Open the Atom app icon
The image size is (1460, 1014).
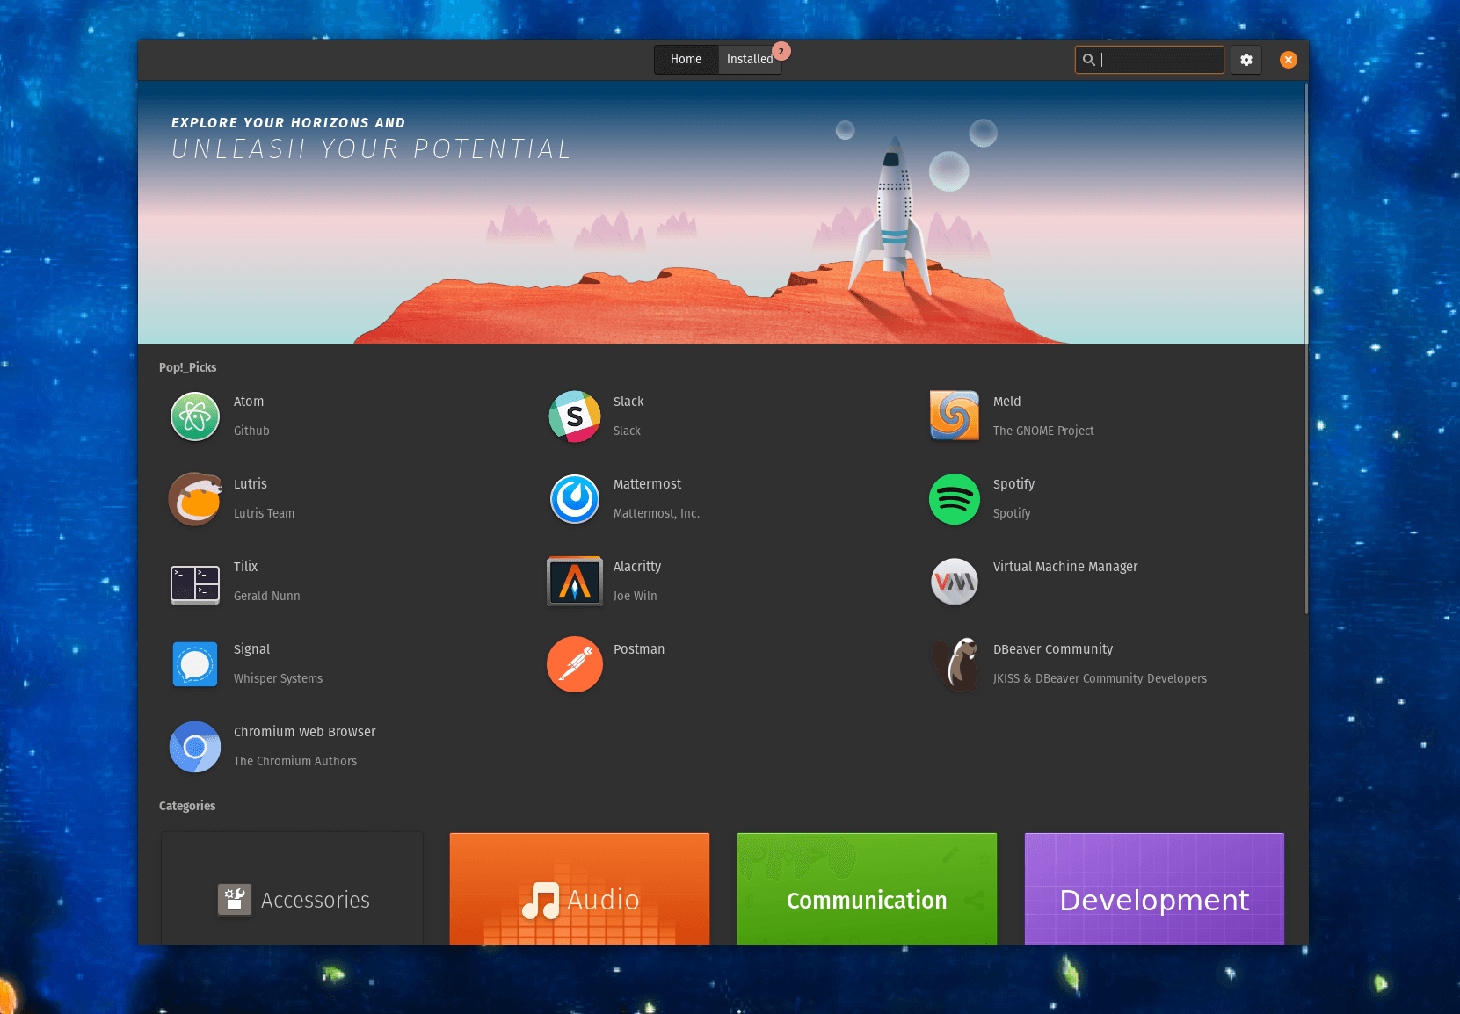tap(195, 416)
